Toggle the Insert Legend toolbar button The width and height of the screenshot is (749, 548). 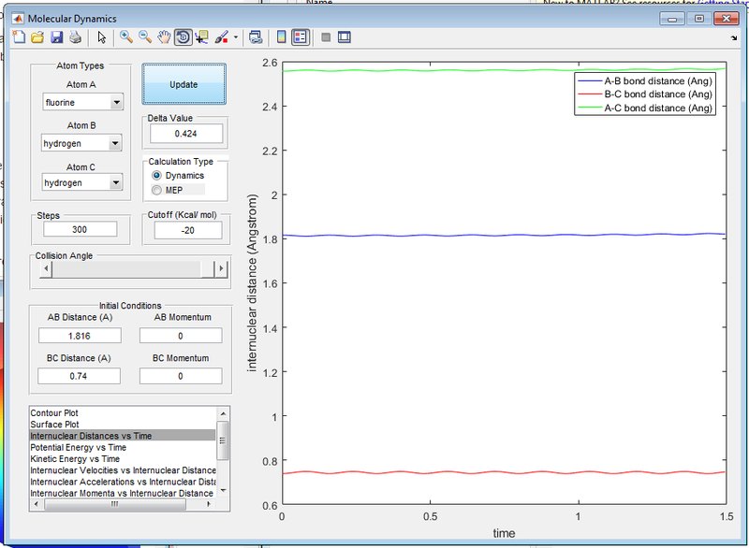point(301,38)
